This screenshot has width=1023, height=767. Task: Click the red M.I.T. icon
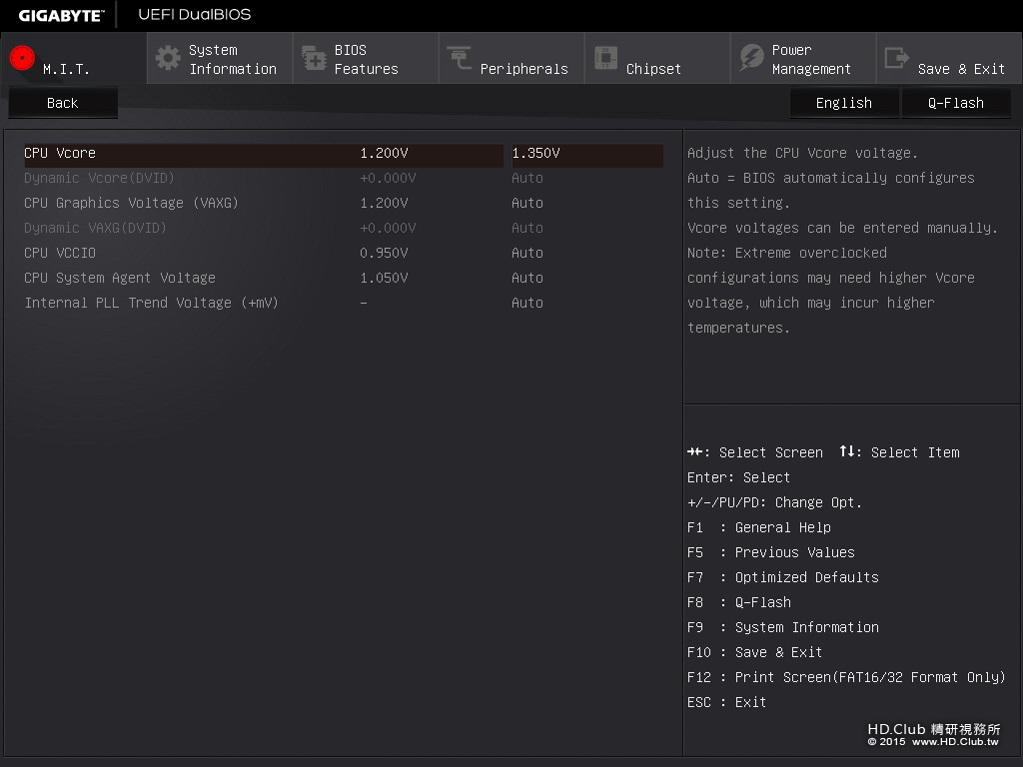[x=22, y=58]
